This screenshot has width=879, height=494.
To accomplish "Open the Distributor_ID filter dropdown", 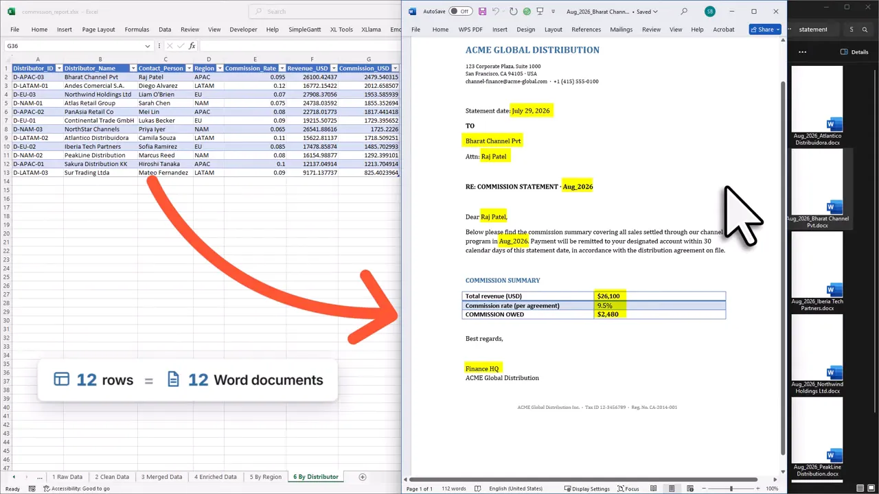I will pos(59,69).
